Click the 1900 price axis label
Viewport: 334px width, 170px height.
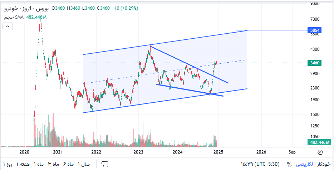click(315, 99)
